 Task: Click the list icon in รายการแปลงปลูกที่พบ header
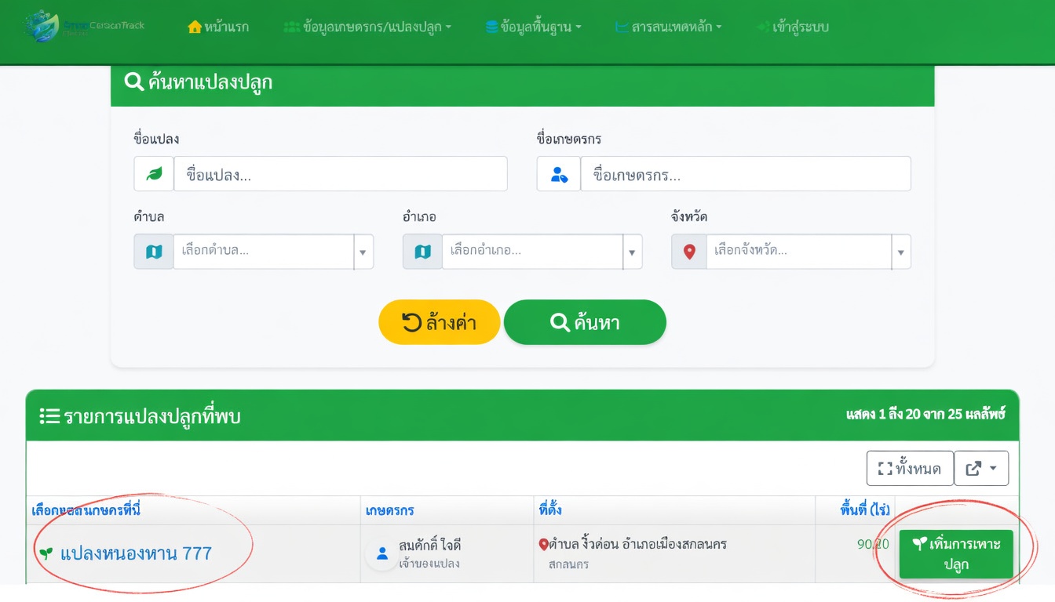(49, 416)
